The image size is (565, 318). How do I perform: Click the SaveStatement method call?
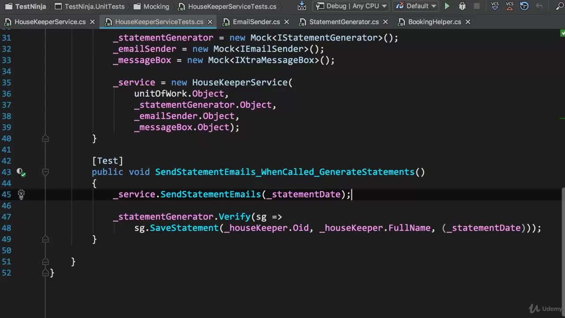pyautogui.click(x=184, y=228)
